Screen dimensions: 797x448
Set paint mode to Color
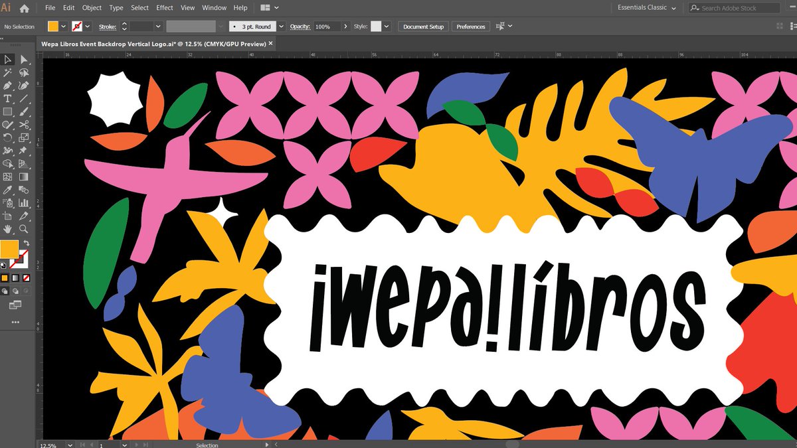coord(5,277)
